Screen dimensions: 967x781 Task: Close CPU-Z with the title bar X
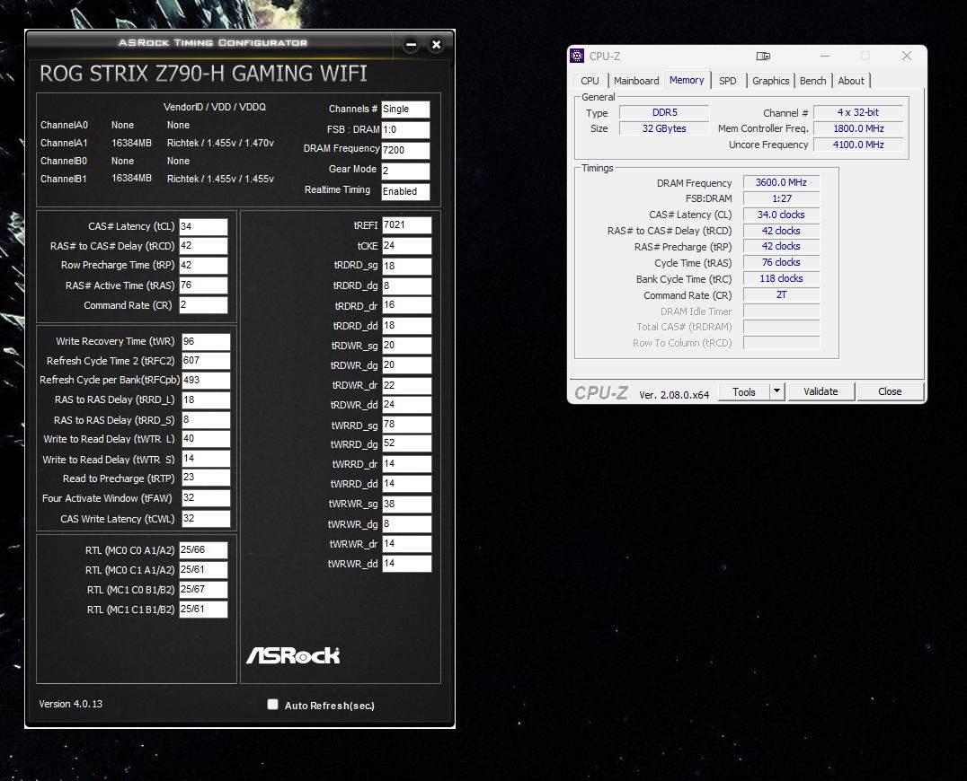coord(907,56)
